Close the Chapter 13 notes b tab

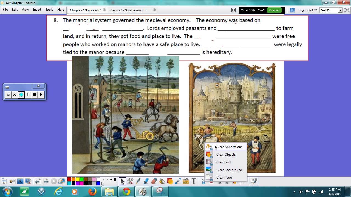104,10
